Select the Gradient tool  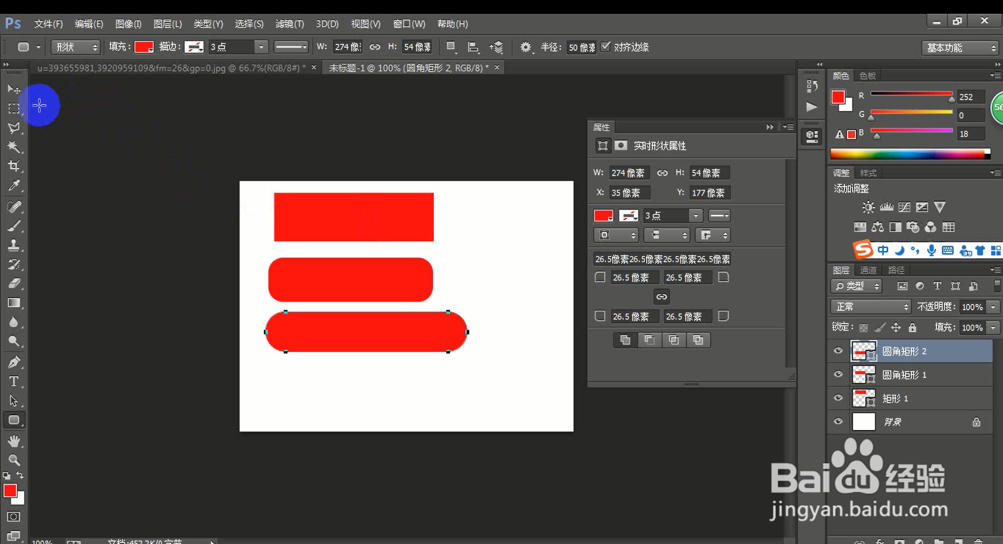coord(14,303)
